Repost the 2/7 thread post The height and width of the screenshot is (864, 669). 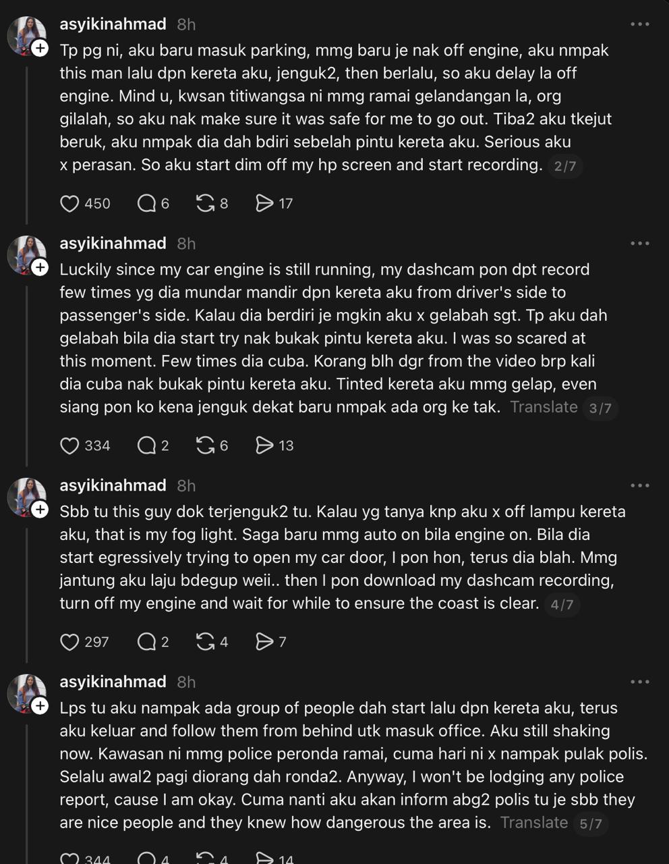(205, 203)
